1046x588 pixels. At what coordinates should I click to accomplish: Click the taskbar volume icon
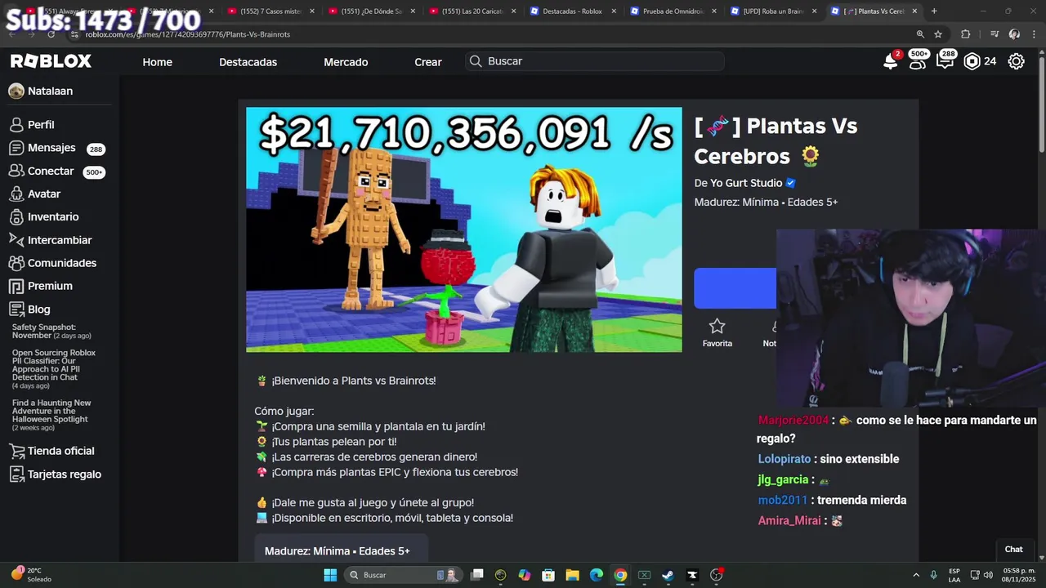click(x=989, y=575)
